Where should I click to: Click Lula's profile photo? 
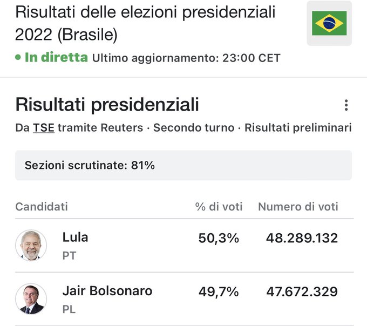tap(31, 245)
